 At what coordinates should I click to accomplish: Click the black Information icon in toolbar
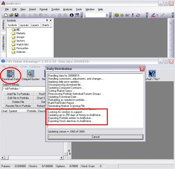click(72, 15)
